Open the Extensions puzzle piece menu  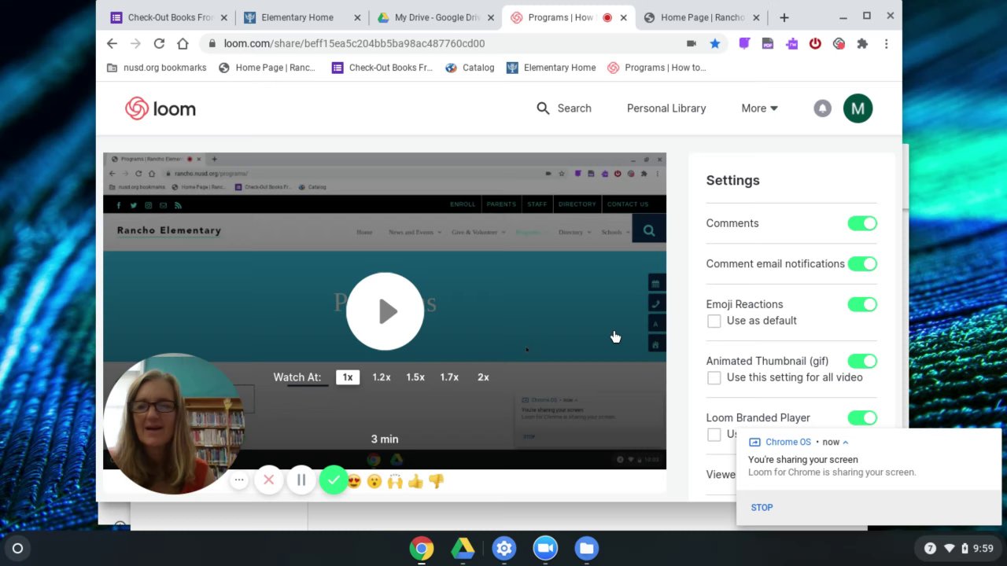[x=862, y=44]
